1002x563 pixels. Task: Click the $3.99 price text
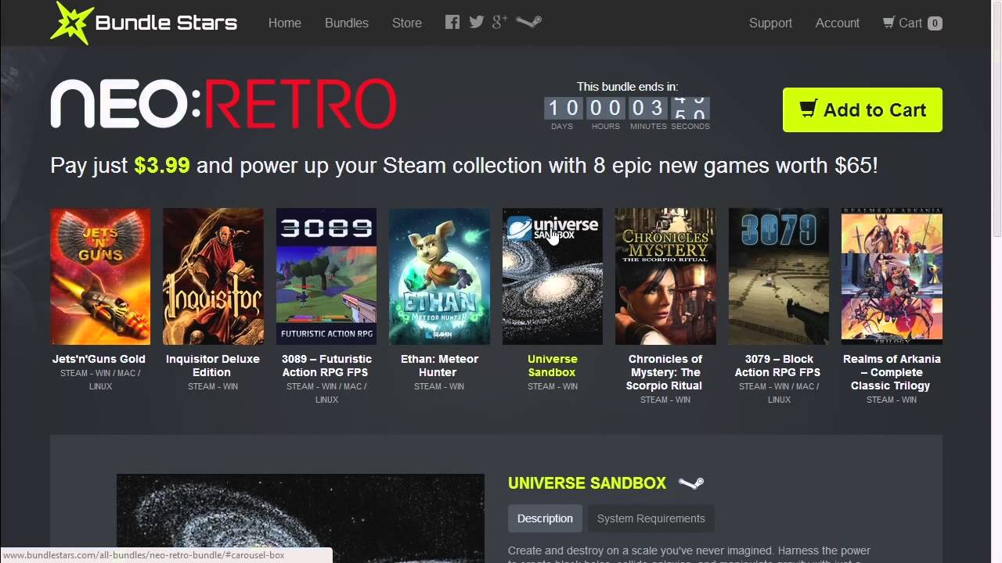[x=162, y=166]
